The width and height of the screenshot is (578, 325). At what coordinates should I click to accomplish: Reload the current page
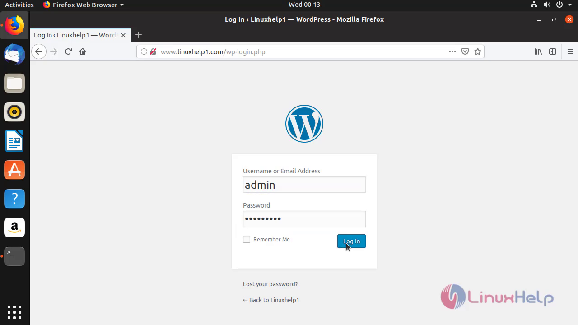(x=68, y=51)
